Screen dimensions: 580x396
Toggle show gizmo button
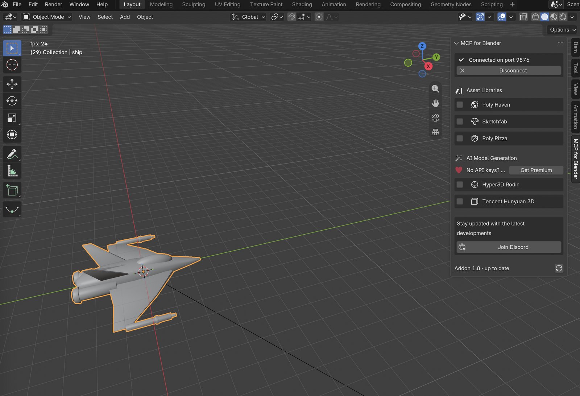click(480, 17)
